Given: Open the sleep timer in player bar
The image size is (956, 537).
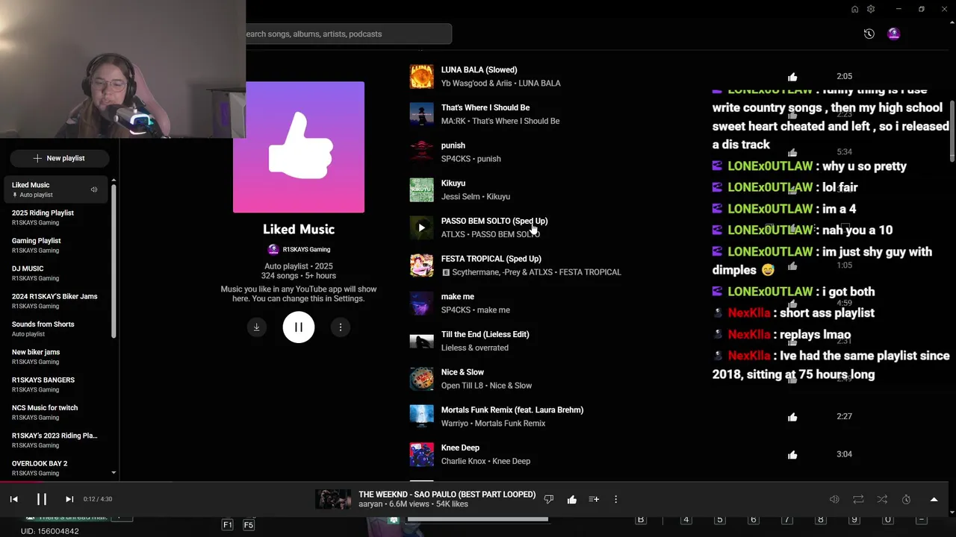Looking at the screenshot, I should (x=906, y=499).
